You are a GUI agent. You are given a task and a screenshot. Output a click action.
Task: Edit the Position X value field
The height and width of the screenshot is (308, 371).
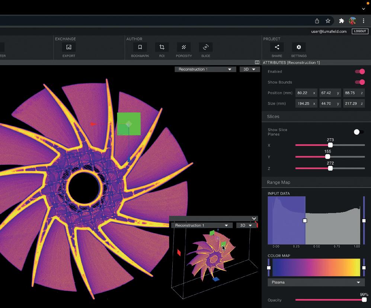pyautogui.click(x=306, y=93)
